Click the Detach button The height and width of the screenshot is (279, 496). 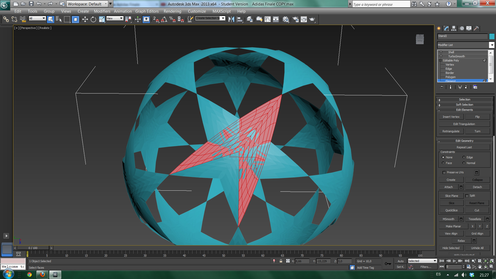[x=477, y=187]
